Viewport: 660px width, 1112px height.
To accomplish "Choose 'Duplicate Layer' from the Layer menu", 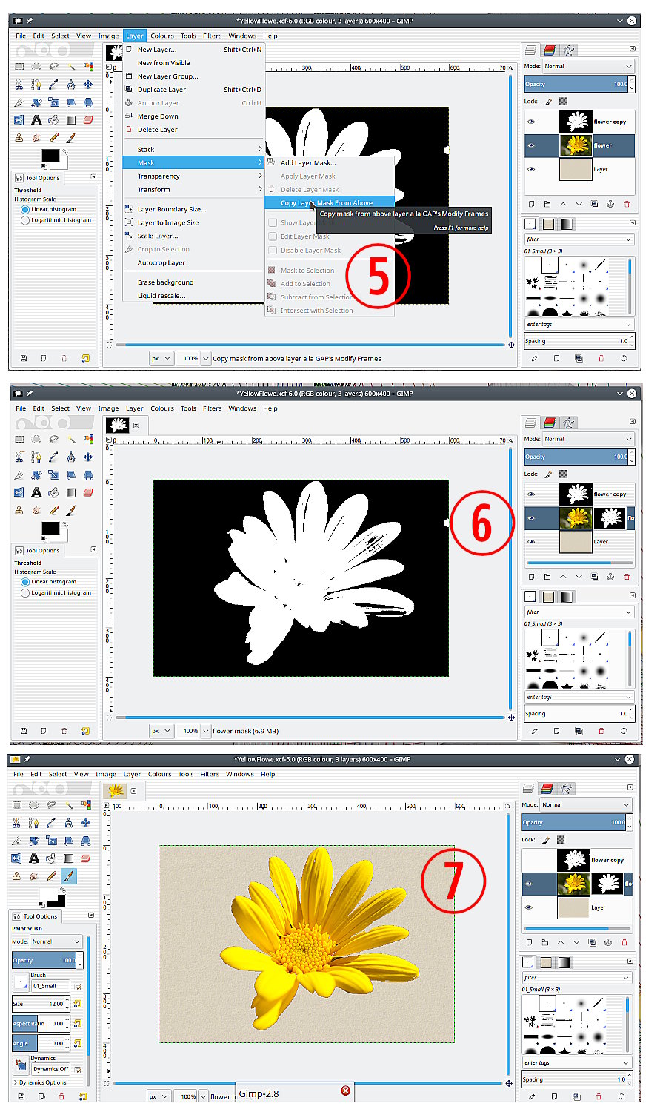I will point(193,90).
